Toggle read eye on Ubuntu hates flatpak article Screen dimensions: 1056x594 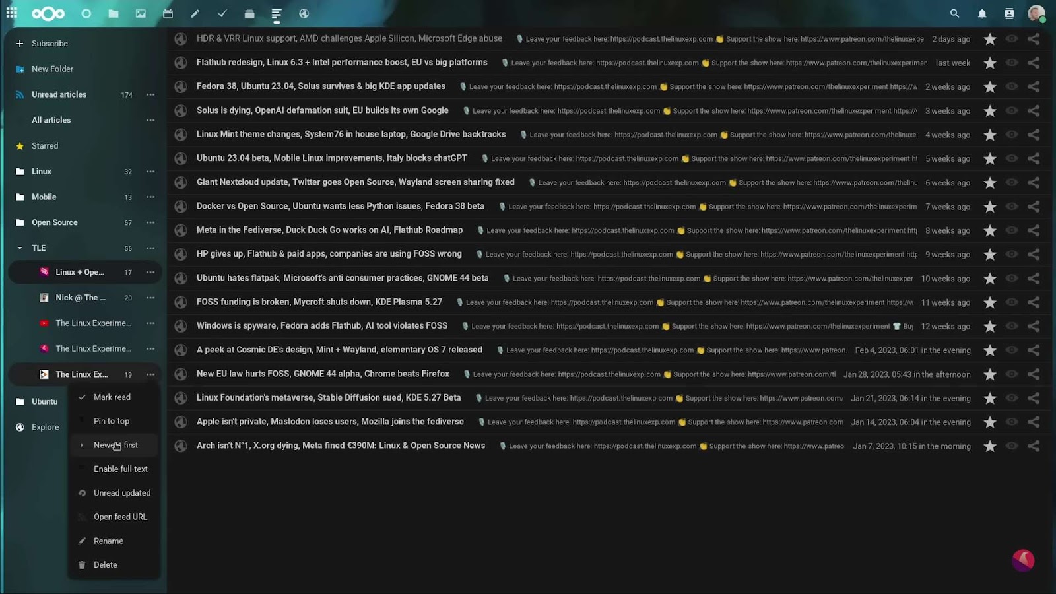tap(1011, 279)
